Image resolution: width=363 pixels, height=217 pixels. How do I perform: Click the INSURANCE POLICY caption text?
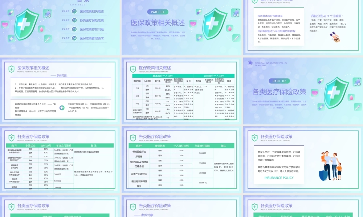pyautogui.click(x=279, y=178)
